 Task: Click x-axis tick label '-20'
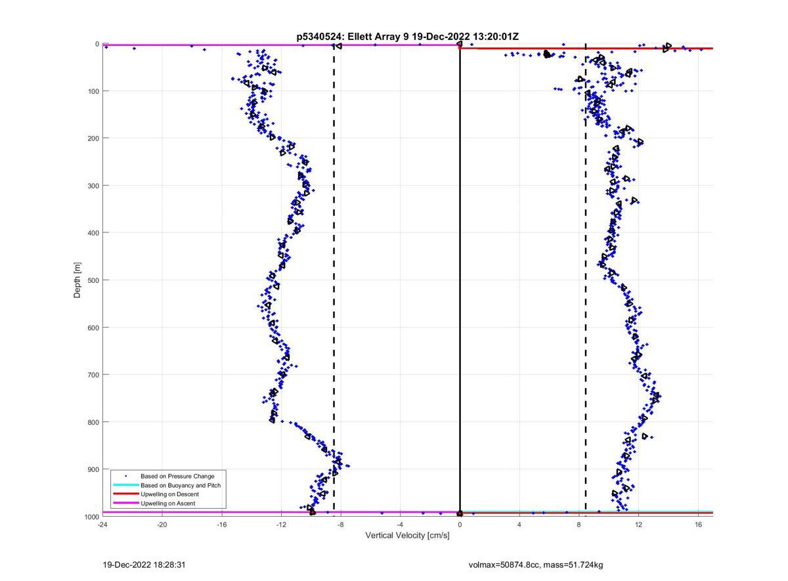pyautogui.click(x=162, y=525)
